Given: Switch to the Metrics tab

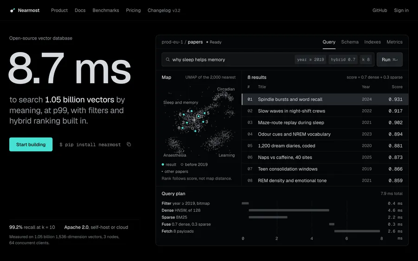Looking at the screenshot, I should click(394, 42).
